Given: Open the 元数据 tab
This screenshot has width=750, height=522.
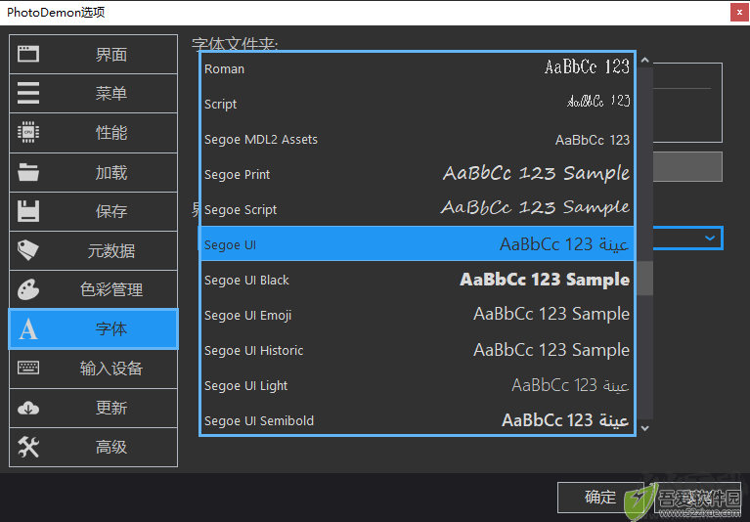Looking at the screenshot, I should pyautogui.click(x=93, y=250).
